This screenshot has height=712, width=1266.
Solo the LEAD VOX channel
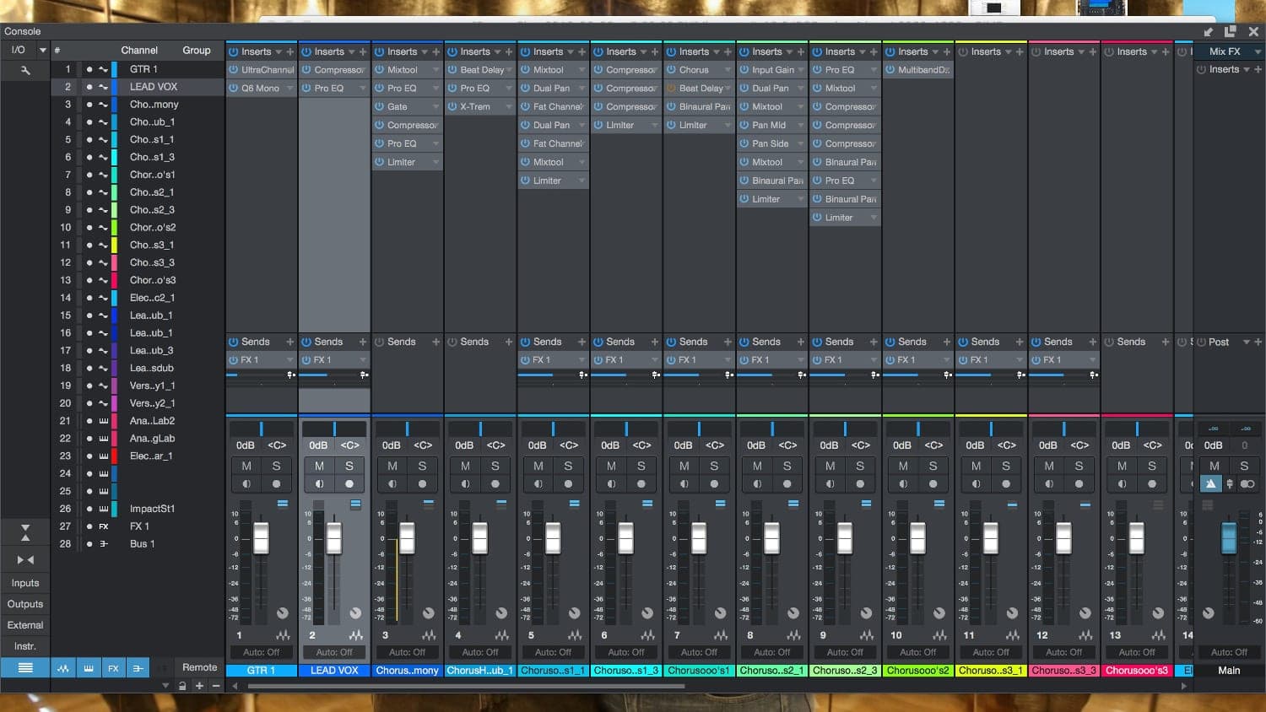349,466
